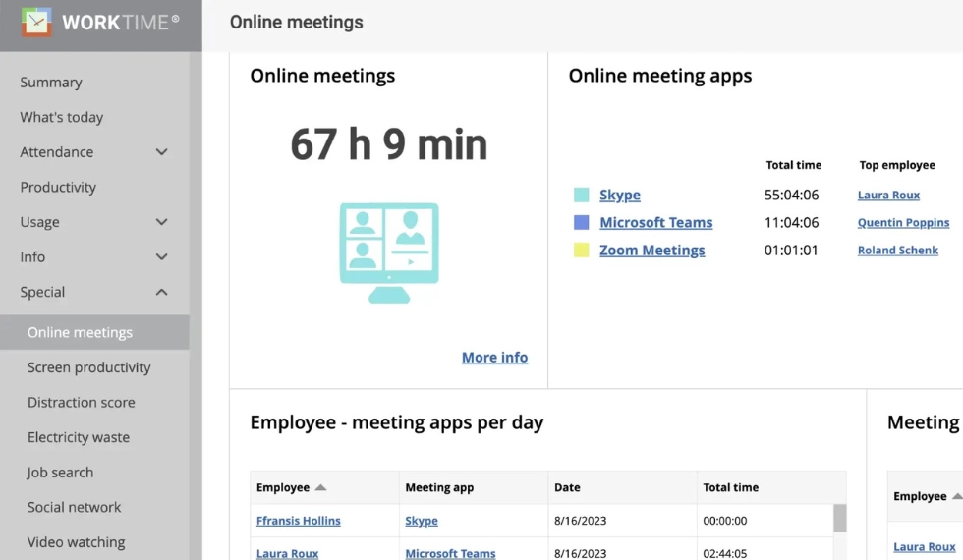Click the apps-per-day table scrollbar thumb
The height and width of the screenshot is (560, 963).
coord(839,518)
